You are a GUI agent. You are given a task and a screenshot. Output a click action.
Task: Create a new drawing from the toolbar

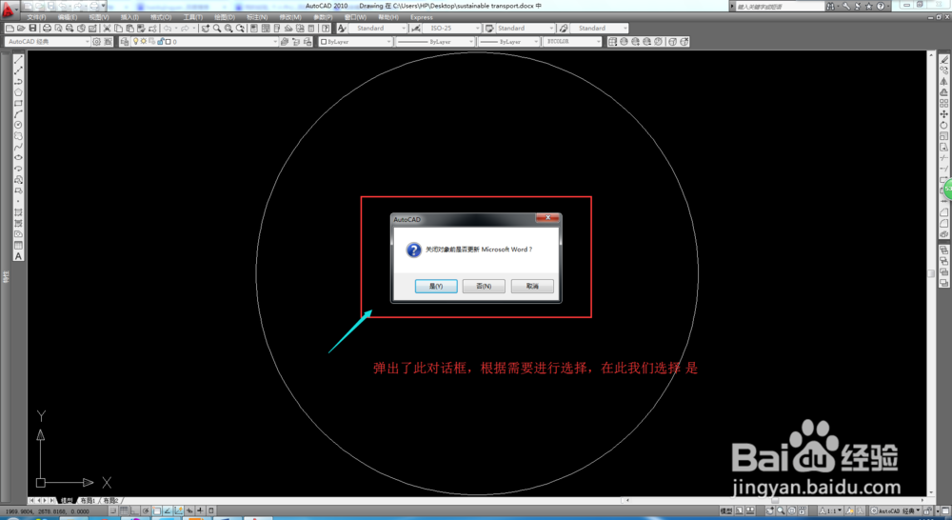tap(10, 28)
